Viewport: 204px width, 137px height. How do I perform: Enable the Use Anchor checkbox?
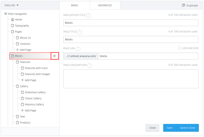click(180, 48)
